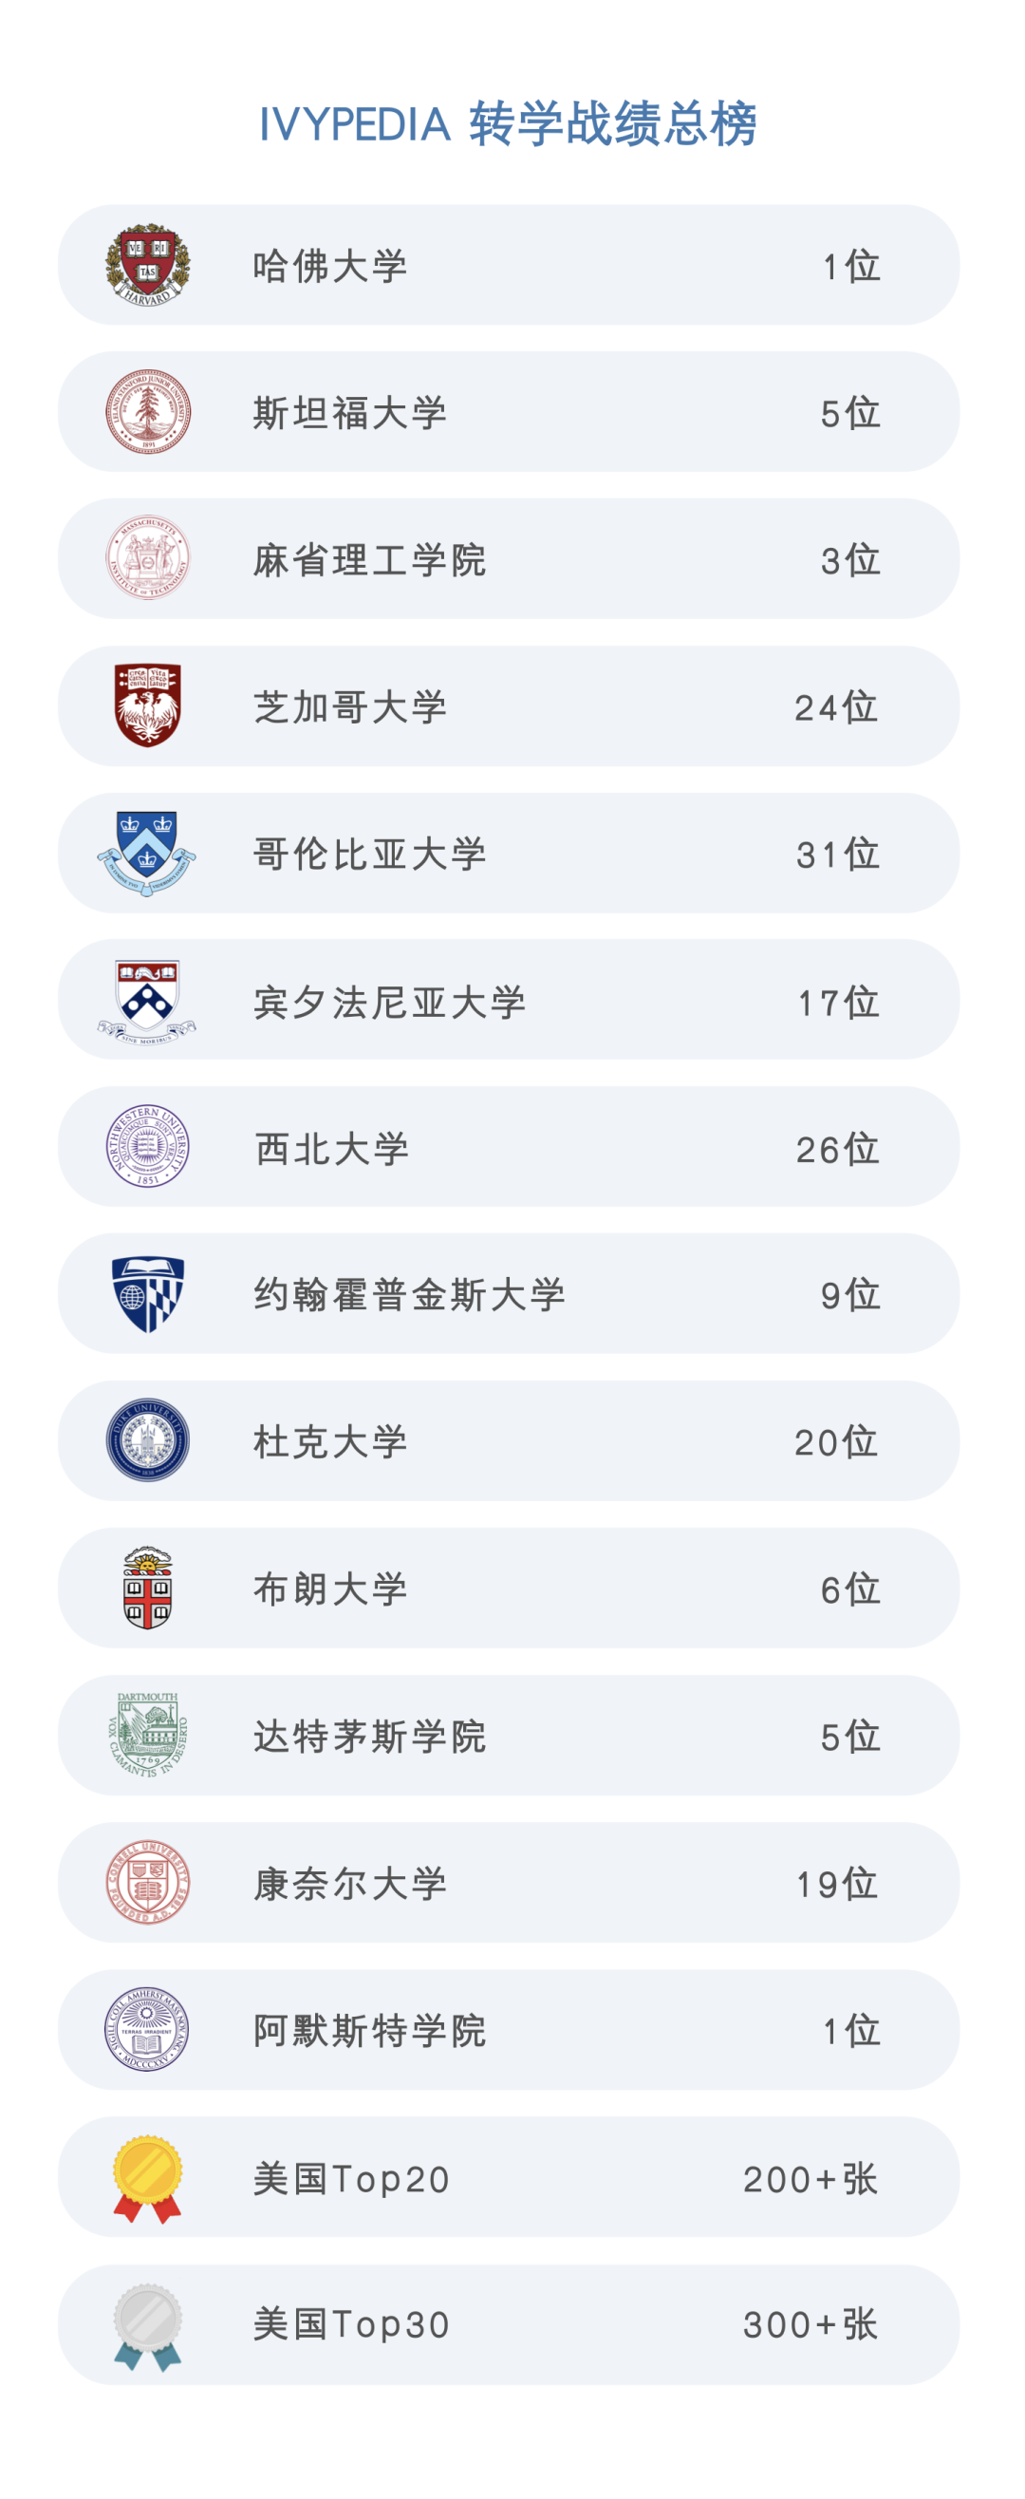
Task: Select the UPenn shield logo
Action: (x=146, y=1001)
